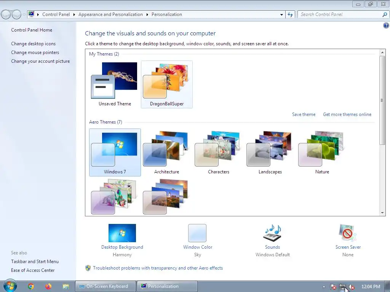
Task: Click the Back navigation button
Action: tap(6, 14)
